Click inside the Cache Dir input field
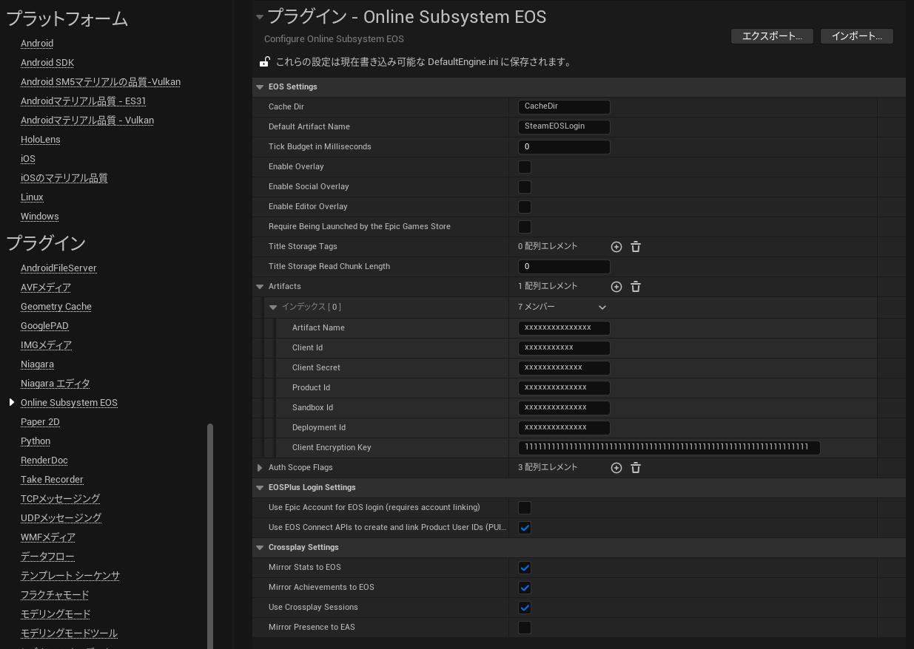Viewport: 914px width, 649px height. (x=564, y=106)
